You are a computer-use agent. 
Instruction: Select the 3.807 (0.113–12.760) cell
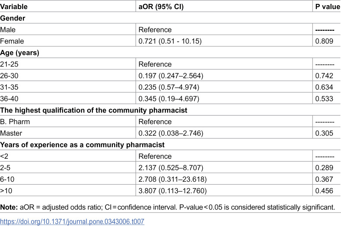[x=172, y=191]
